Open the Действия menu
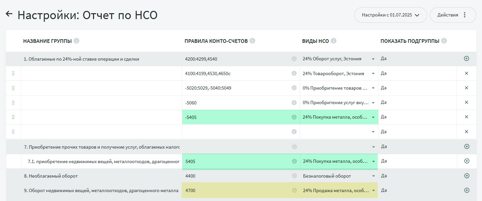The width and height of the screenshot is (482, 201). [x=453, y=15]
